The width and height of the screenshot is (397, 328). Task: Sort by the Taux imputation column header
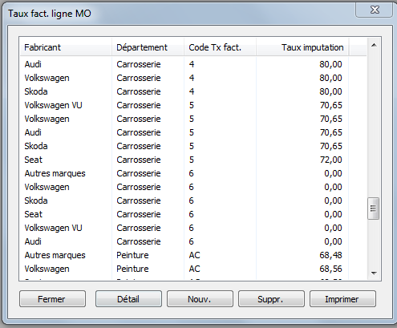(x=302, y=47)
